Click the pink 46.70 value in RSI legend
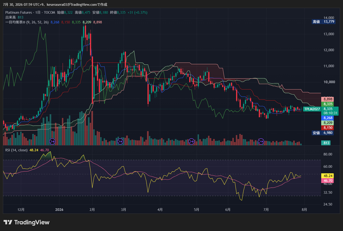The image size is (343, 231). pos(44,150)
